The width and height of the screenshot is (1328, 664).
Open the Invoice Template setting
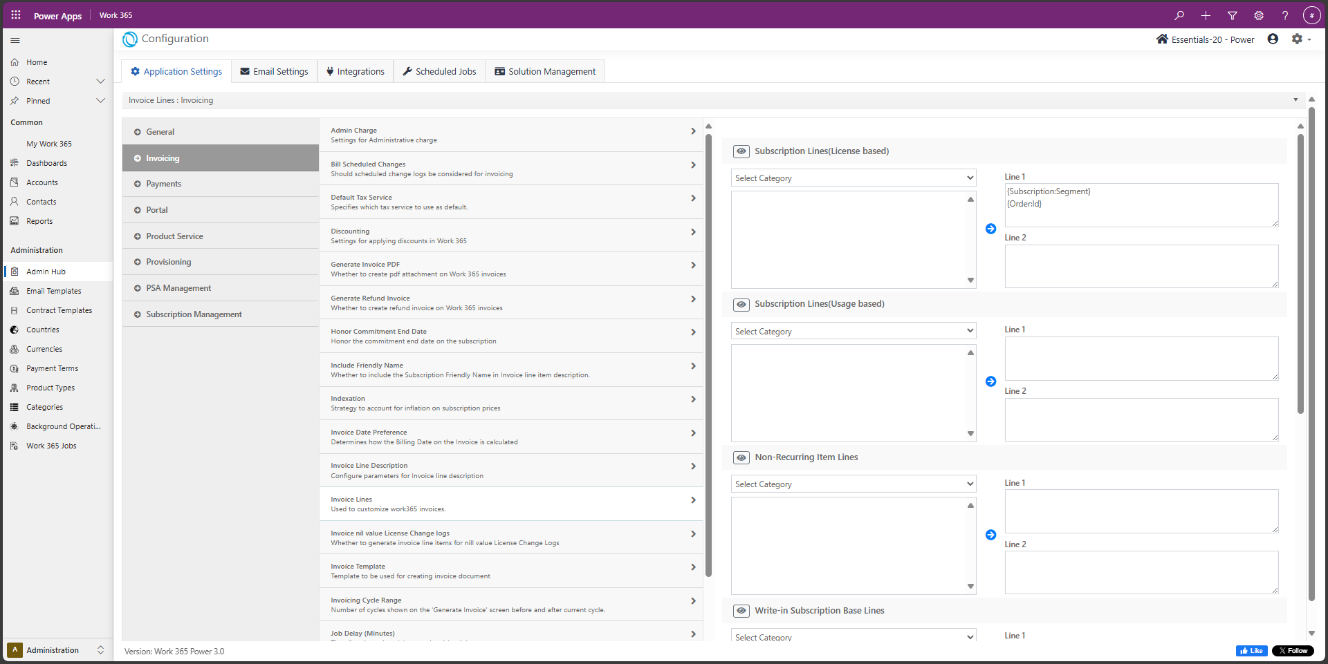click(511, 571)
